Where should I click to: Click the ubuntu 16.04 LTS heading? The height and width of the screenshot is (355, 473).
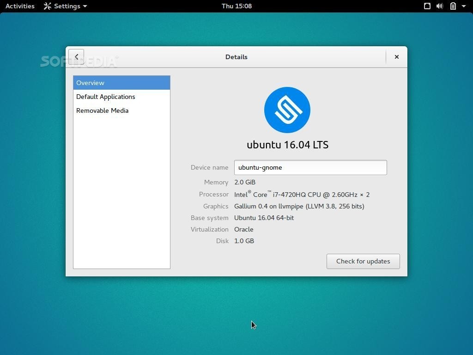tap(287, 145)
